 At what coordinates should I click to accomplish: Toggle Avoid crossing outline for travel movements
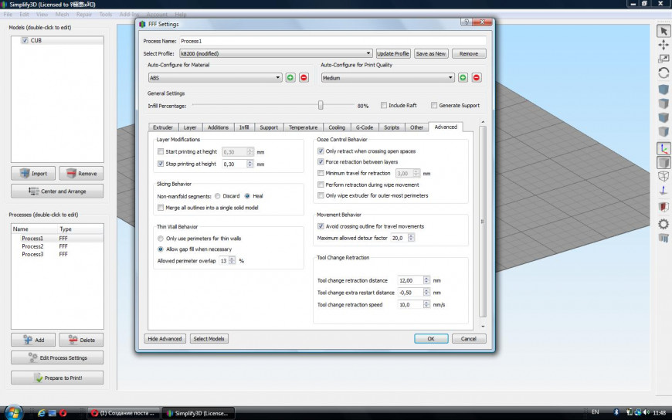pos(321,226)
